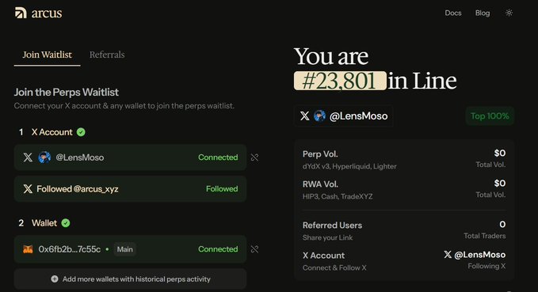Click the @LensMoso avatar in X Account row
538x292 pixels.
[44, 157]
